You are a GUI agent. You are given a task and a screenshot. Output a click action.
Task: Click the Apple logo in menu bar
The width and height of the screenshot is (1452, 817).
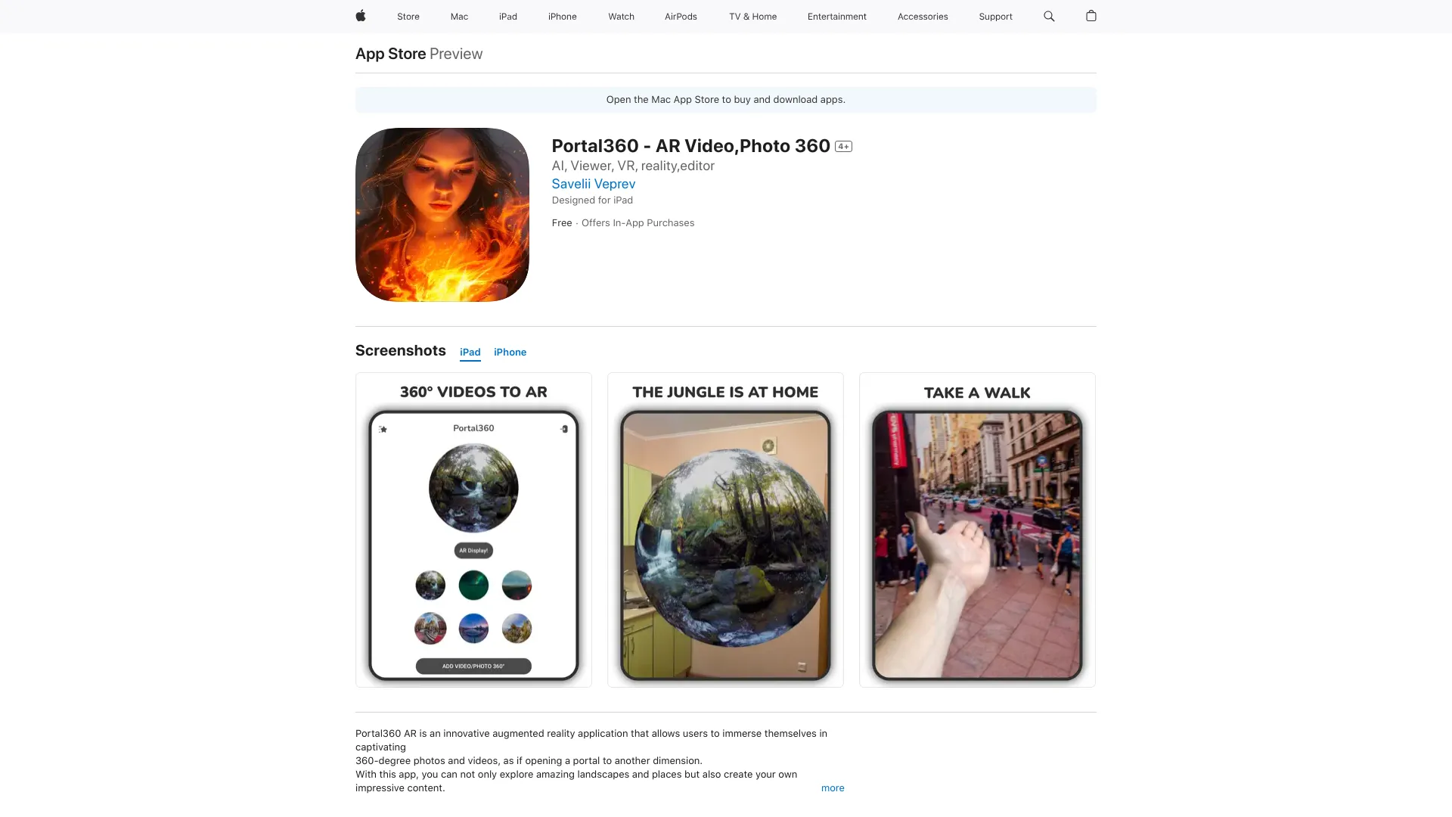(x=361, y=17)
